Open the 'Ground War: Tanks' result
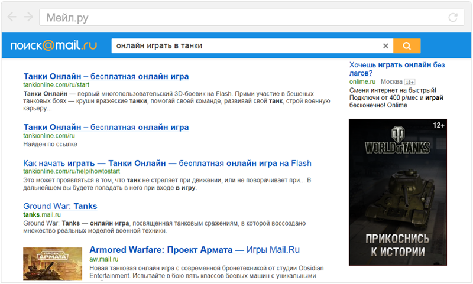The height and width of the screenshot is (284, 473). (60, 206)
